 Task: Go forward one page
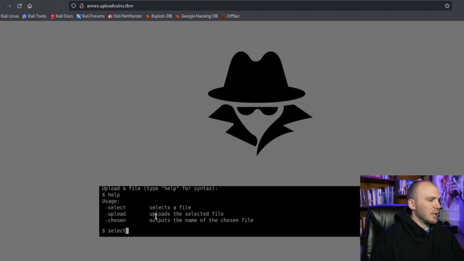pos(9,6)
